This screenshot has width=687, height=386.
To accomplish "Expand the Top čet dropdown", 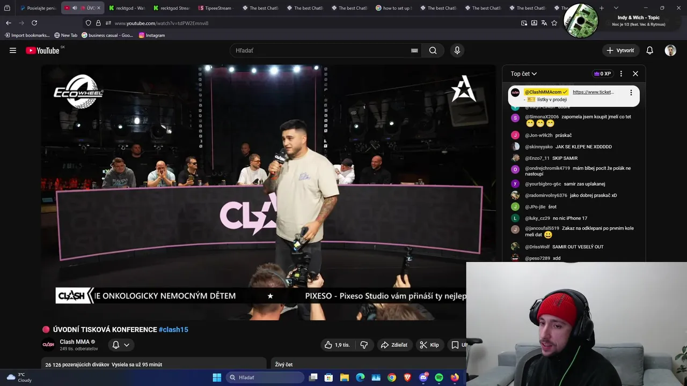I will [524, 73].
